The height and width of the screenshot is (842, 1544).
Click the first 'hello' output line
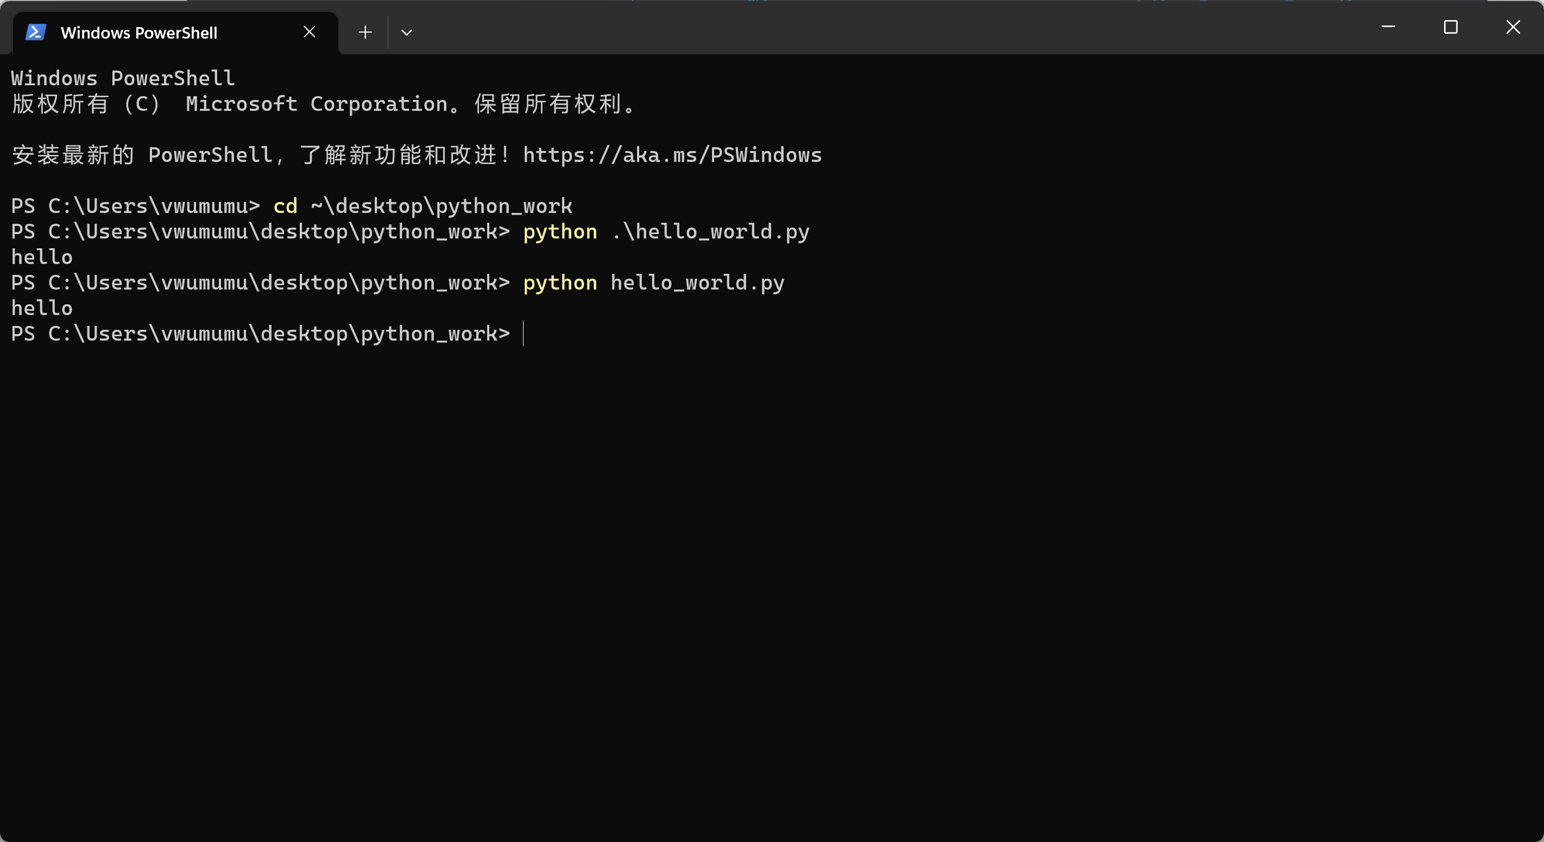click(x=42, y=257)
